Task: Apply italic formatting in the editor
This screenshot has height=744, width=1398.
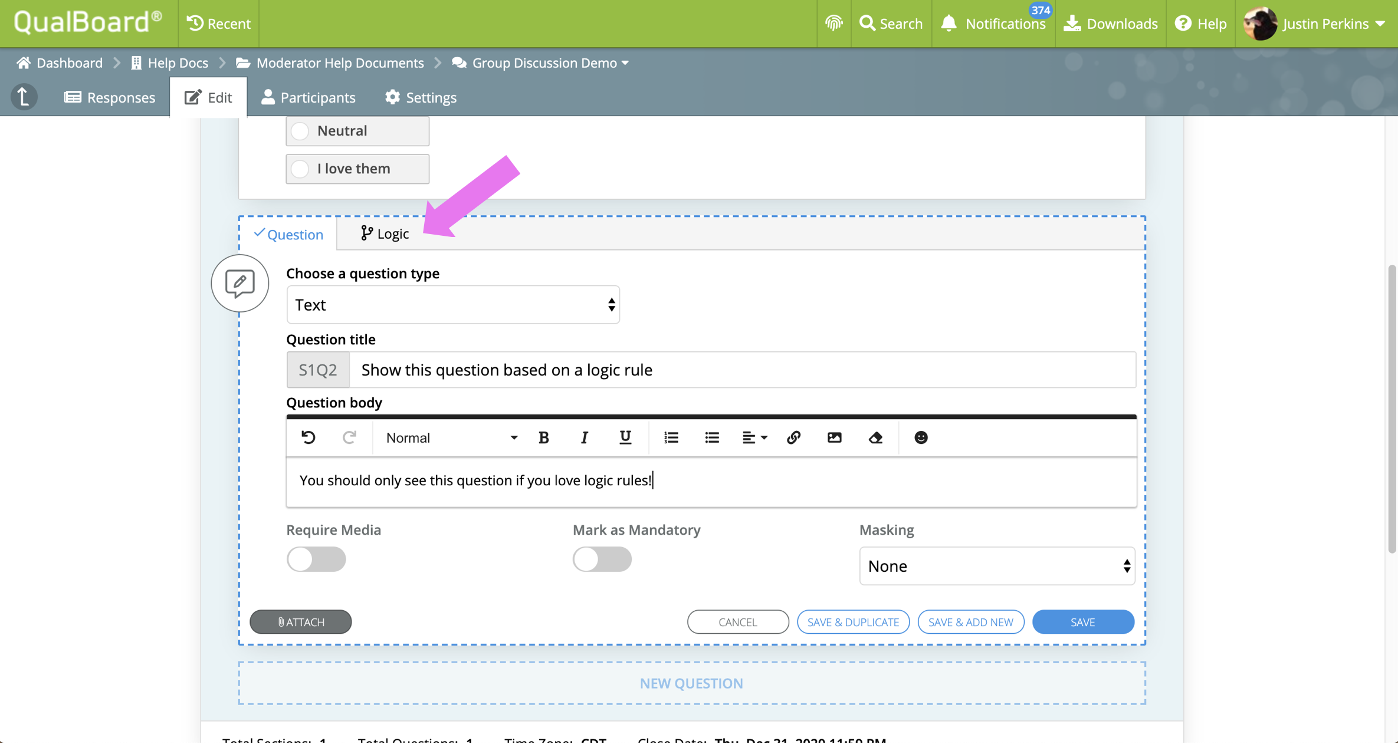Action: [584, 437]
